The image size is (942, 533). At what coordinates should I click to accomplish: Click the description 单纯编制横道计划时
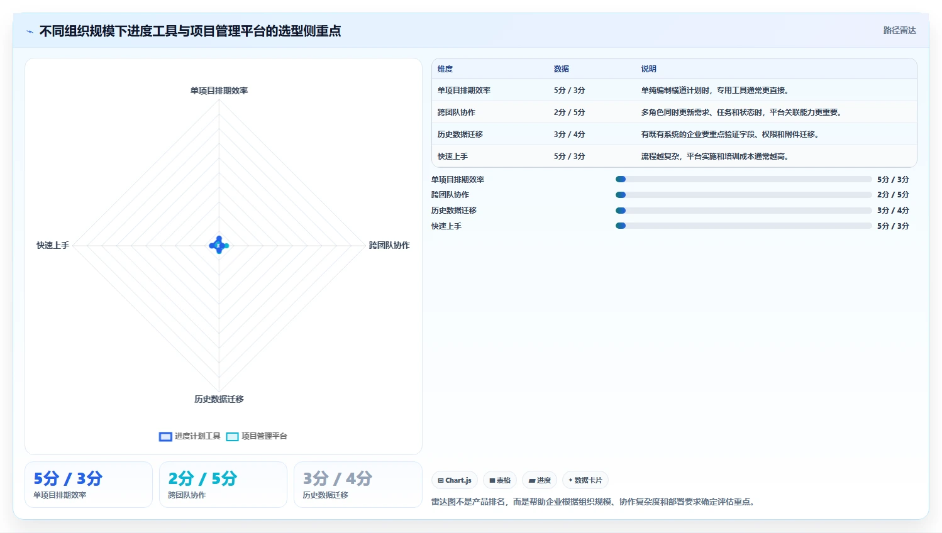(715, 91)
